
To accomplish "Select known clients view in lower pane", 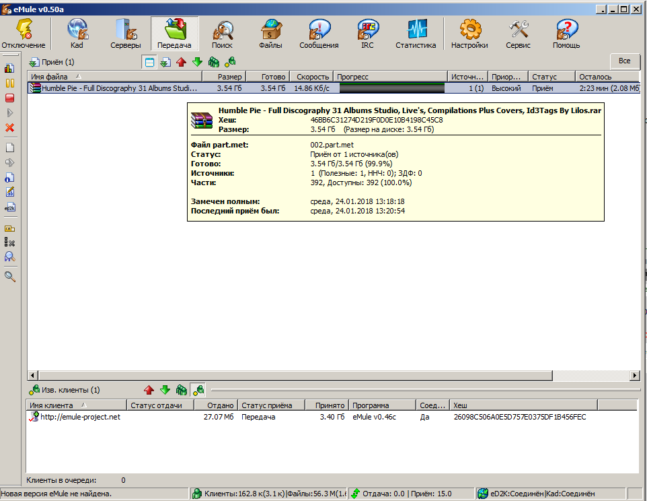I will click(198, 389).
